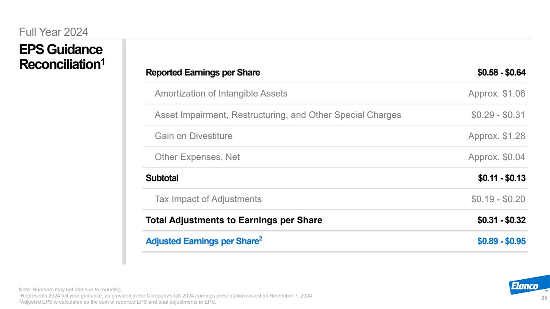Select the "Approx. $0.04" other expenses value
This screenshot has width=550, height=309.
tap(496, 157)
